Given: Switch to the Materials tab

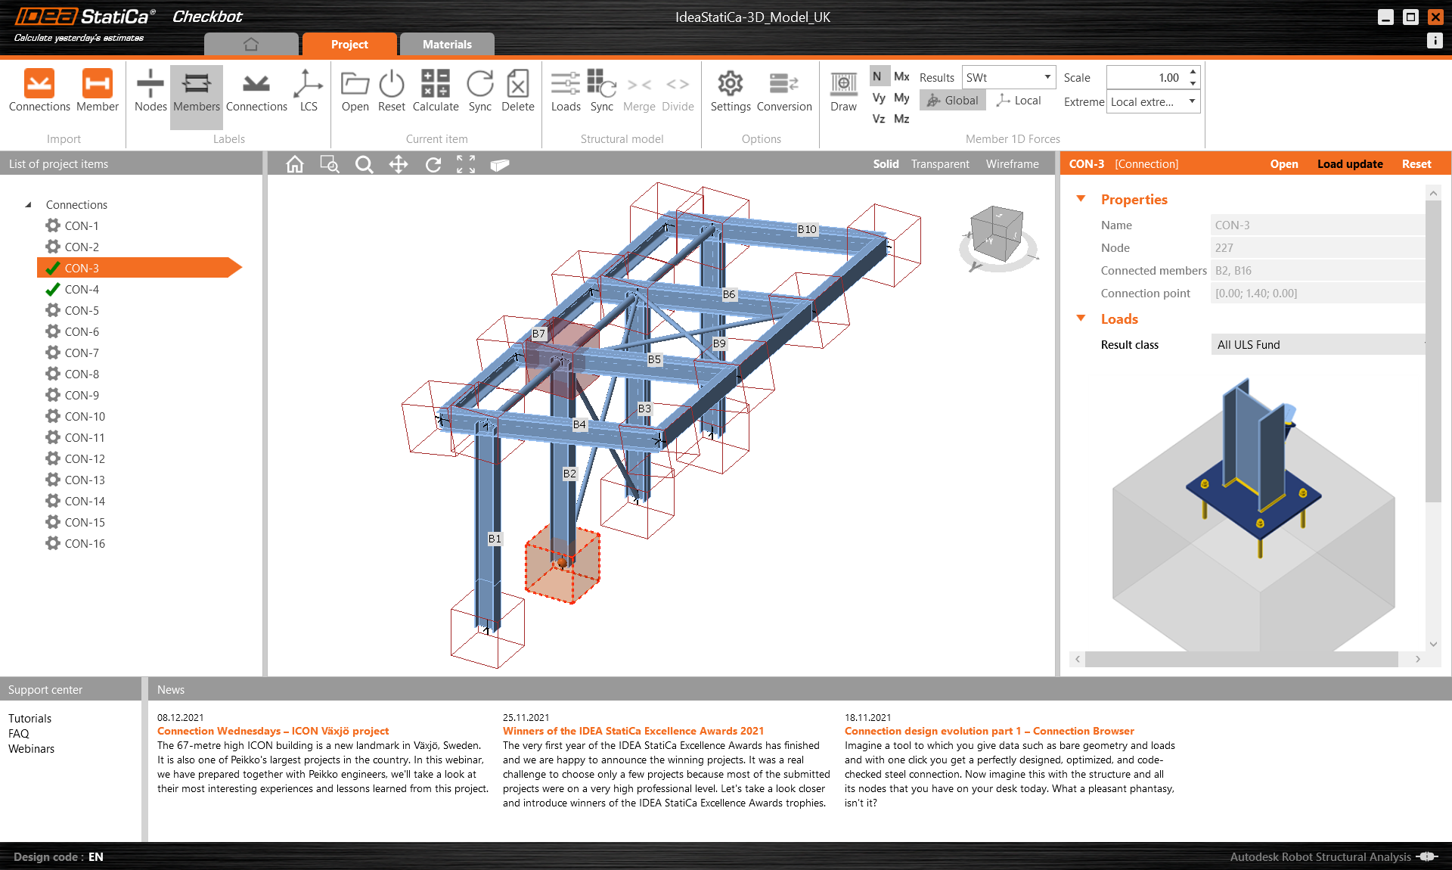Looking at the screenshot, I should coord(447,44).
